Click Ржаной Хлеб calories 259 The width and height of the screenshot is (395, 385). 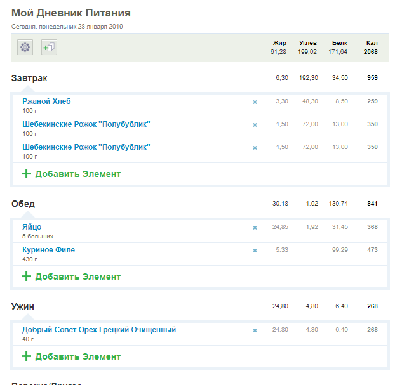(372, 101)
